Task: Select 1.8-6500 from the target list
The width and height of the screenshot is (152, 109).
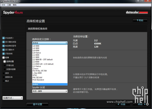Action: [x=50, y=50]
